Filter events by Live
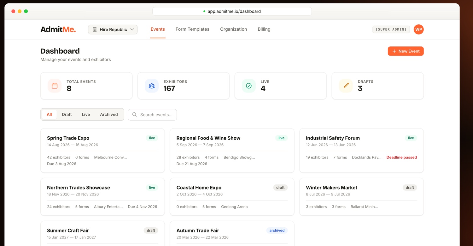Screen dimensions: 473x246 click(x=86, y=114)
